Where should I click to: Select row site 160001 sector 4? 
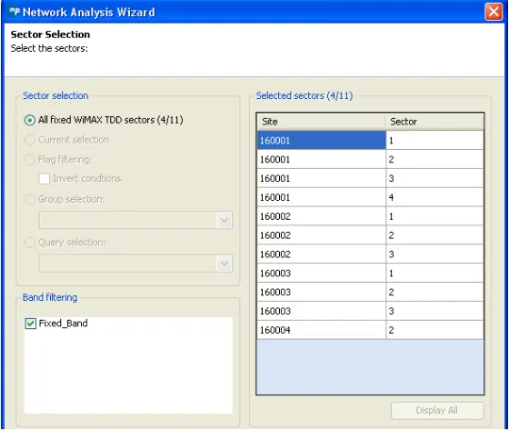[x=370, y=197]
